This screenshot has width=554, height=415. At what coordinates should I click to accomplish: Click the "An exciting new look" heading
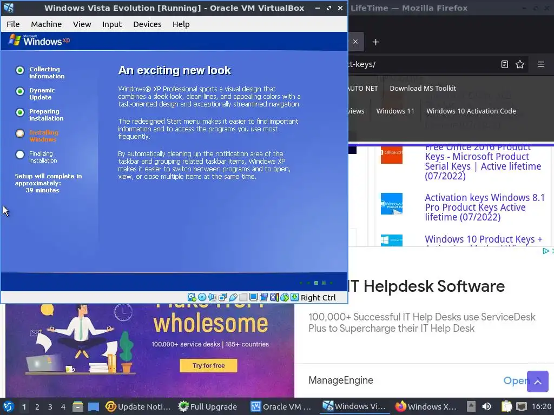click(175, 70)
